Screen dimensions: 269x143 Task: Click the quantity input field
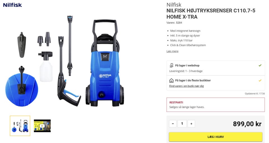coord(182,124)
